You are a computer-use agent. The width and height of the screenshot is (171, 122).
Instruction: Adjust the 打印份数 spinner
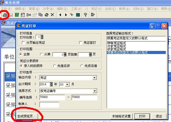pyautogui.click(x=42, y=37)
